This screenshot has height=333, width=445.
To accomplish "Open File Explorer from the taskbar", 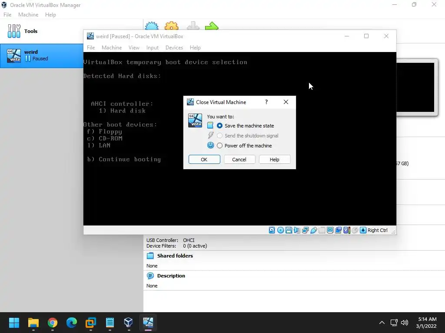I will (33, 323).
